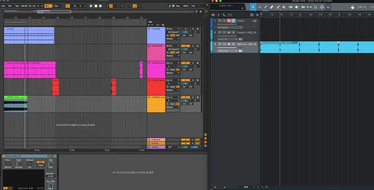The height and width of the screenshot is (190, 374).
Task: Open All Ins dropdown of 1 Analog
Action: pyautogui.click(x=173, y=29)
